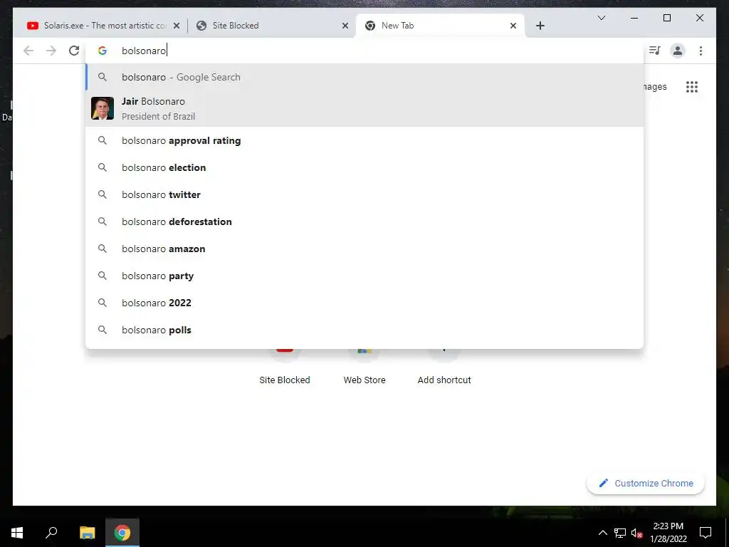Open the Google apps grid
Viewport: 729px width, 547px height.
coord(692,86)
